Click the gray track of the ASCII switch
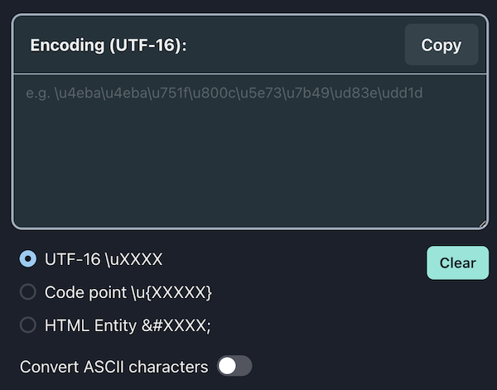 click(x=244, y=366)
